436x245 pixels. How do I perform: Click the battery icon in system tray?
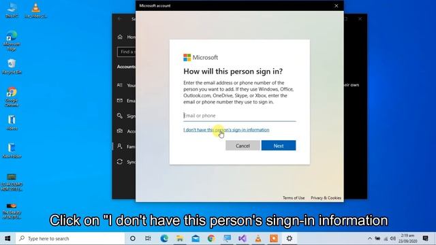tap(377, 239)
